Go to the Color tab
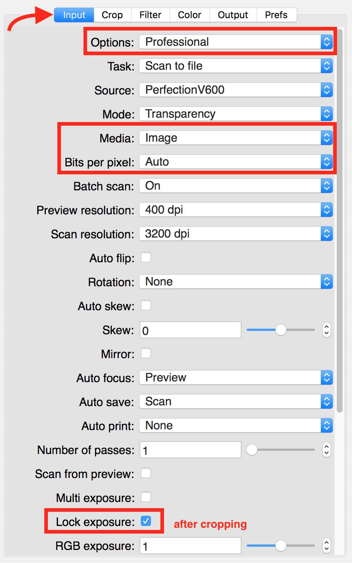The width and height of the screenshot is (352, 563). [189, 15]
